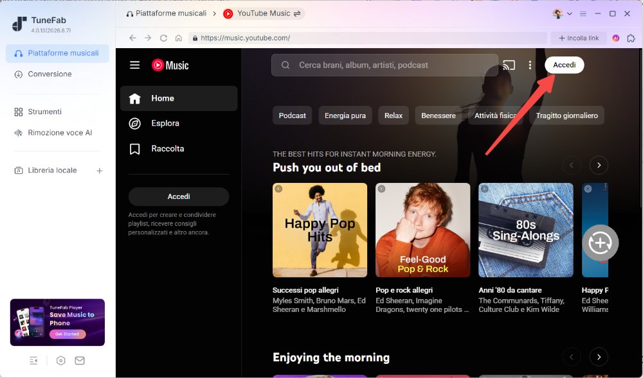Select the Relax chip
This screenshot has width=643, height=378.
pos(394,116)
